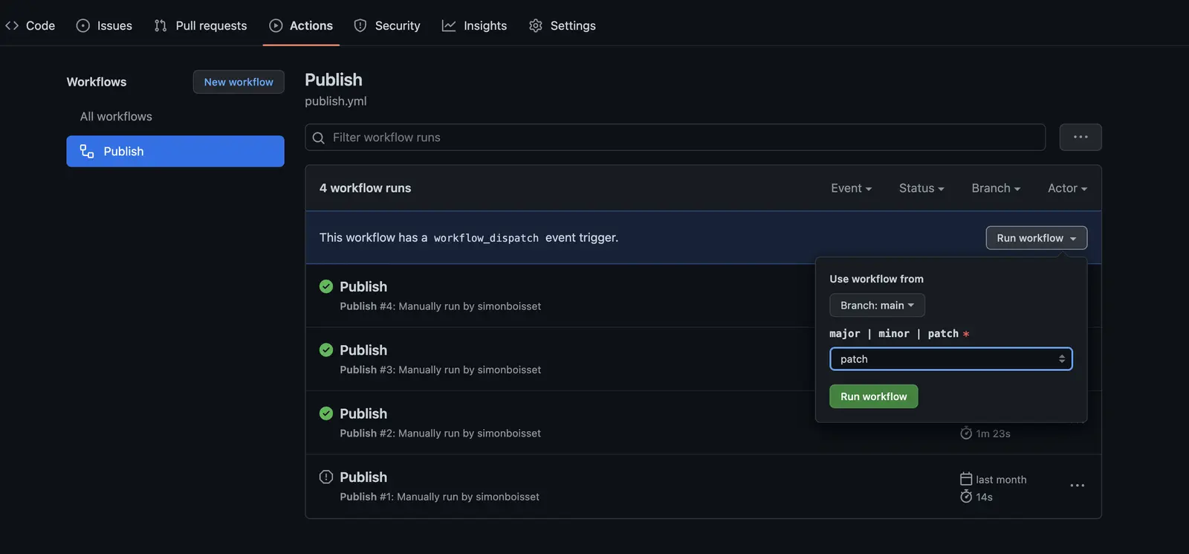Click the Settings gear icon
1189x554 pixels.
tap(536, 25)
